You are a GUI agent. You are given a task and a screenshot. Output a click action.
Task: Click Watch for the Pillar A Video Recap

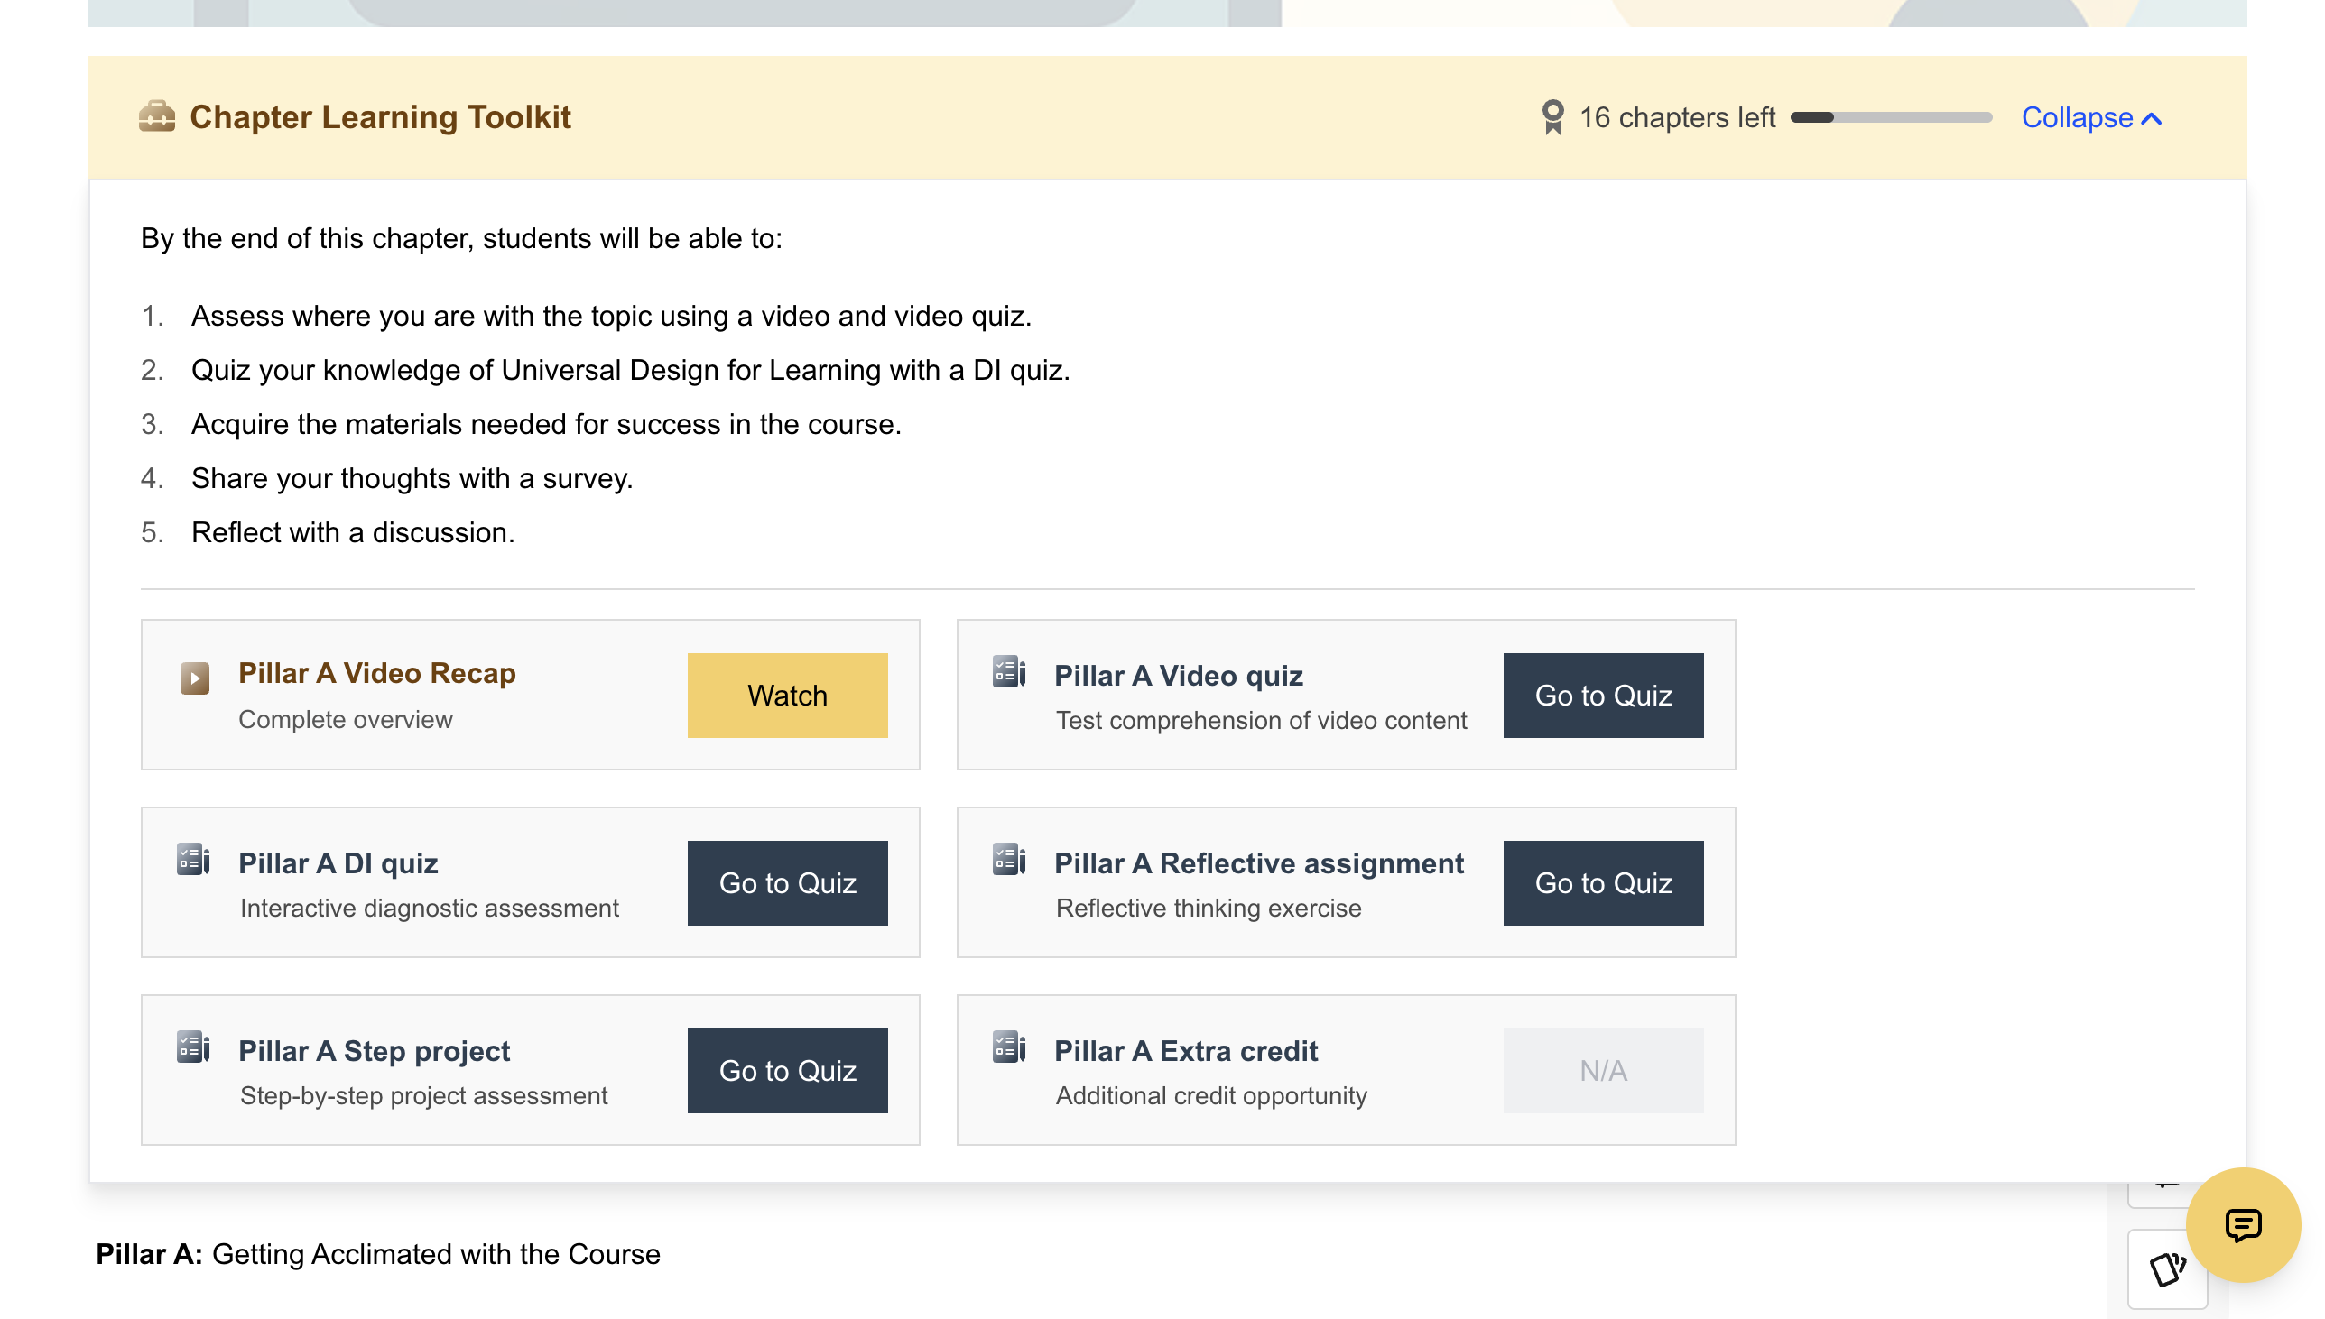786,695
